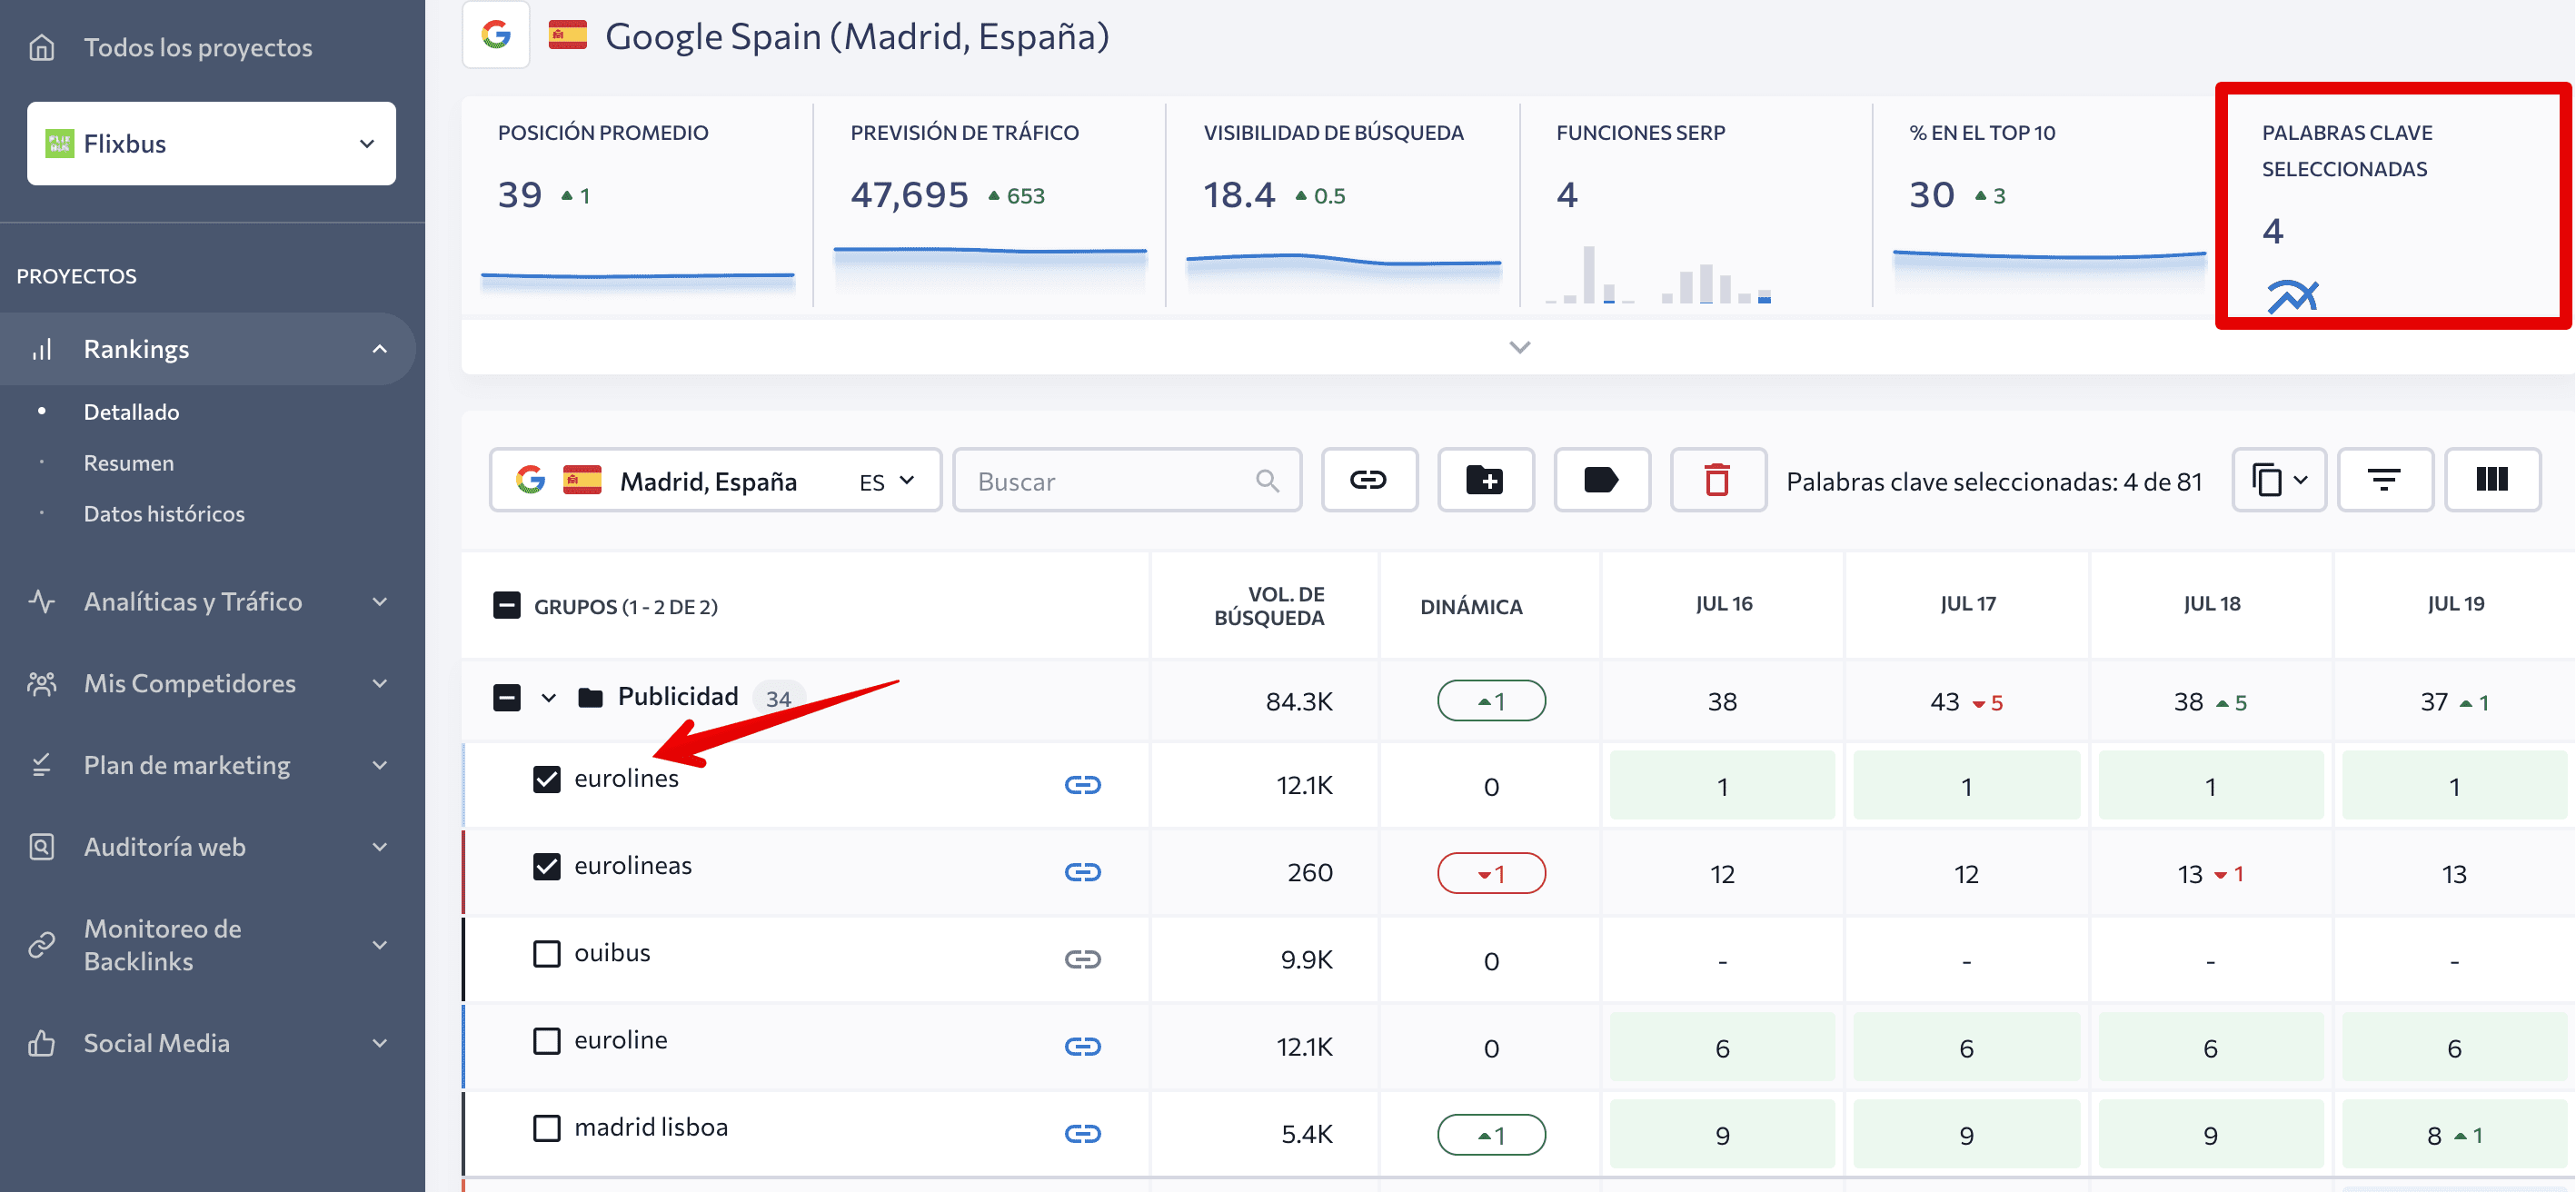
Task: Expand Plan de marketing chevron
Action: click(380, 765)
